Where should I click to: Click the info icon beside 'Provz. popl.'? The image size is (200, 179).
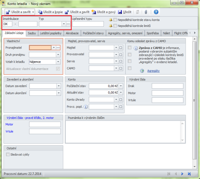pos(86,107)
